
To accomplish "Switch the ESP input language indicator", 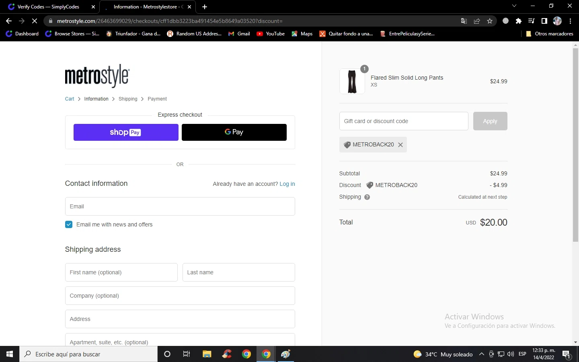I will [522, 354].
